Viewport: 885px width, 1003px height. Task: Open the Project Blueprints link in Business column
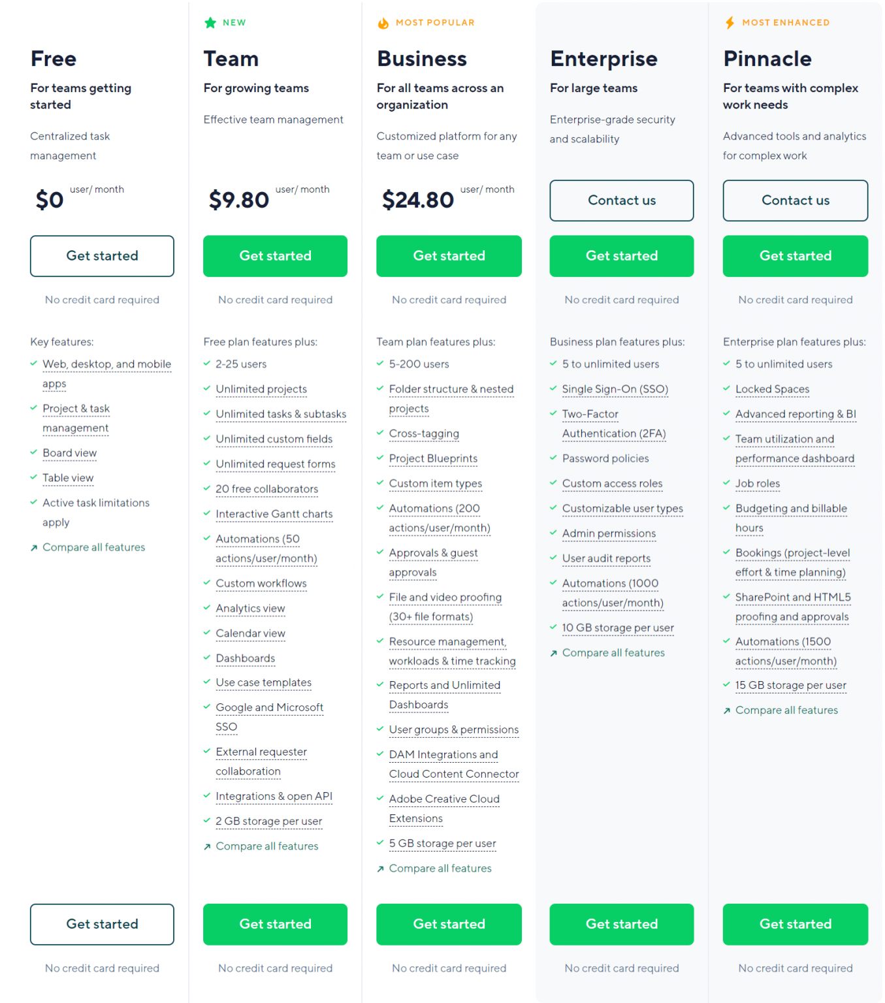tap(432, 458)
